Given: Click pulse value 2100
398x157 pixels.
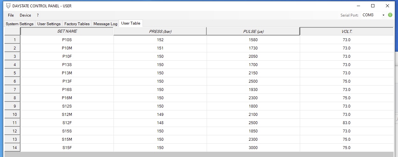Looking at the screenshot, I should [x=253, y=115].
